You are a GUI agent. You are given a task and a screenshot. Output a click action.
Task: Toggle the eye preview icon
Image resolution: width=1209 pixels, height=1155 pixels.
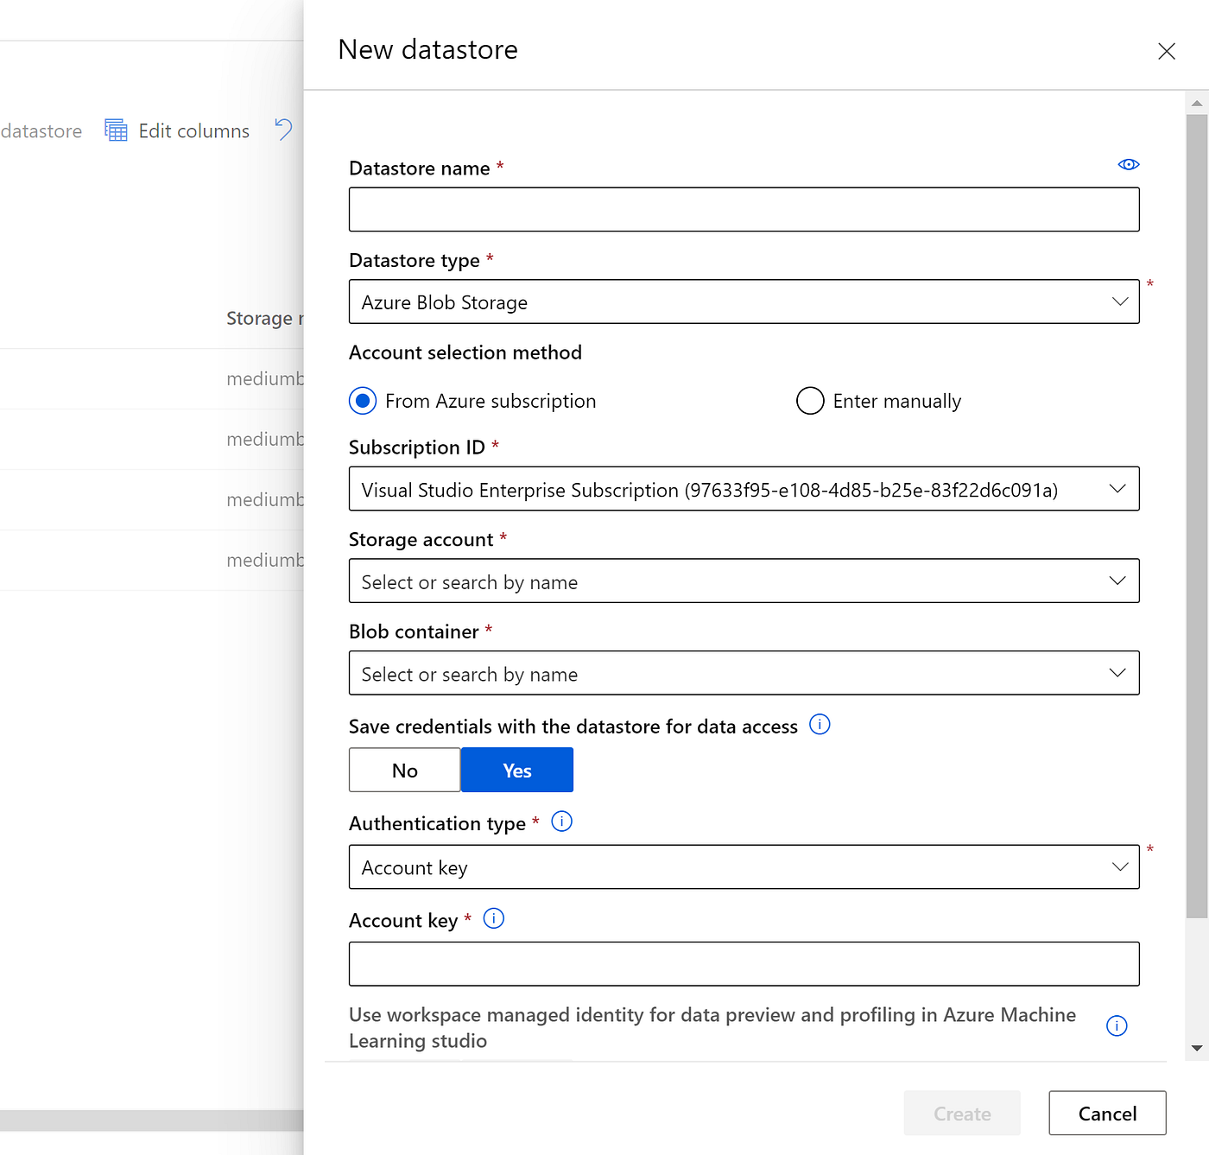click(1129, 164)
